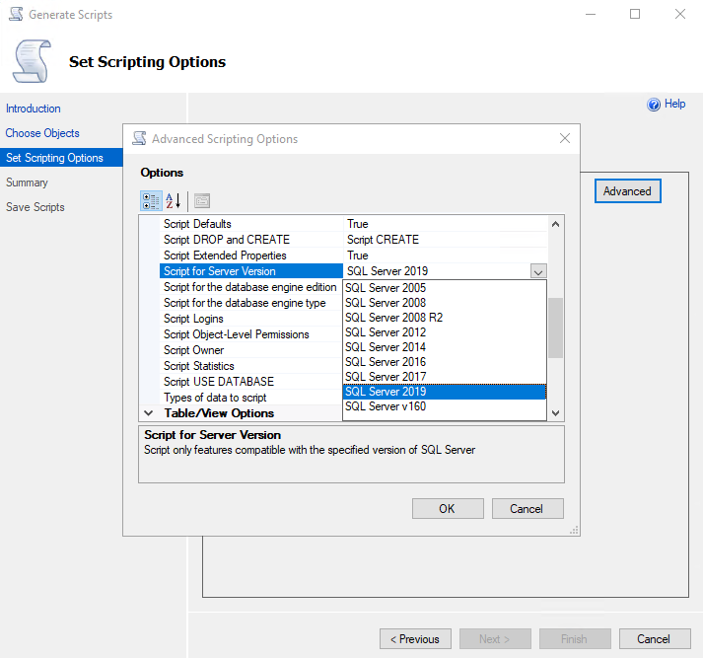Image resolution: width=703 pixels, height=658 pixels.
Task: Go to the Introduction wizard page
Action: [34, 109]
